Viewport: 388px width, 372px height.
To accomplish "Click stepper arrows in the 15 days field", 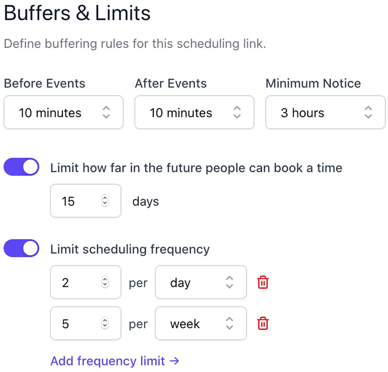I will click(105, 201).
